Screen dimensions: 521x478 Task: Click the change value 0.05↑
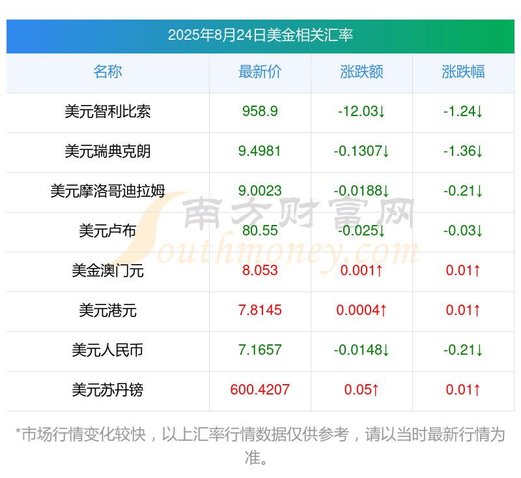(361, 390)
